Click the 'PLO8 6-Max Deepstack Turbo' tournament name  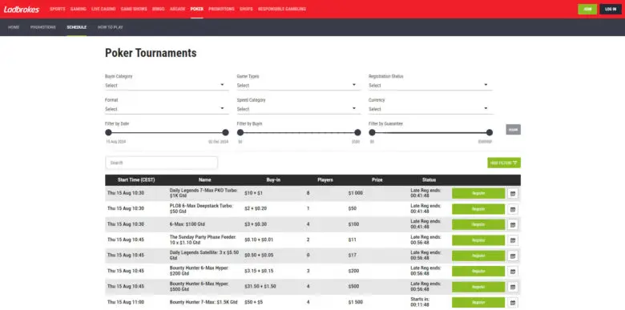point(201,209)
